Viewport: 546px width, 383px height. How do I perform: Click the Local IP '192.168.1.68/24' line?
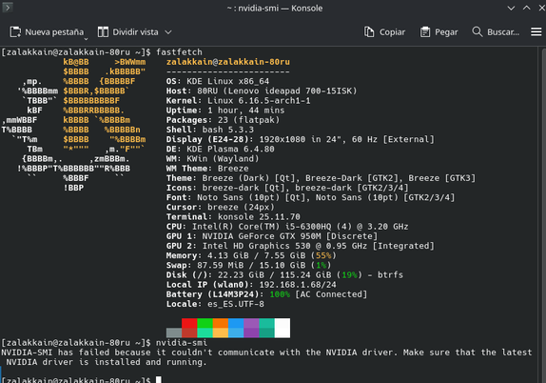point(251,285)
